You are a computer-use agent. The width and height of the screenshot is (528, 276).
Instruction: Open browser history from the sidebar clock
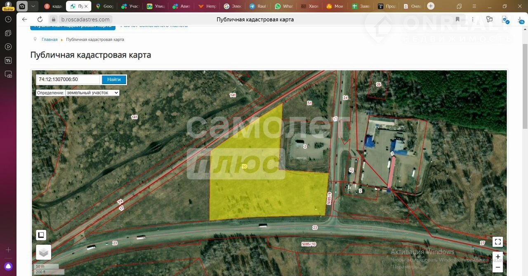pyautogui.click(x=8, y=19)
